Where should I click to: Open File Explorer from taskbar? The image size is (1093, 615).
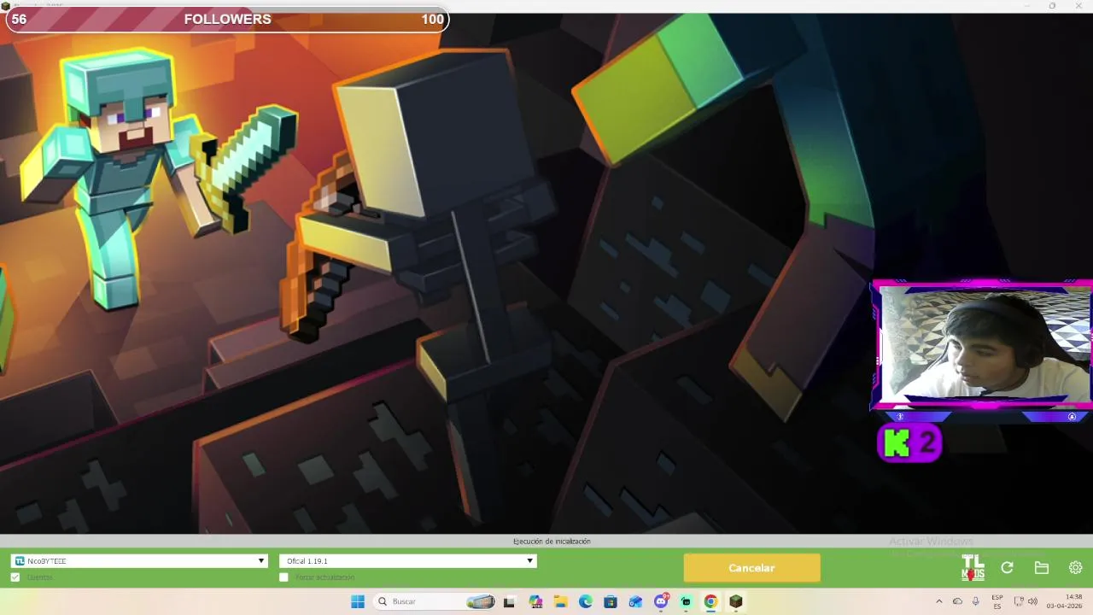tap(560, 601)
